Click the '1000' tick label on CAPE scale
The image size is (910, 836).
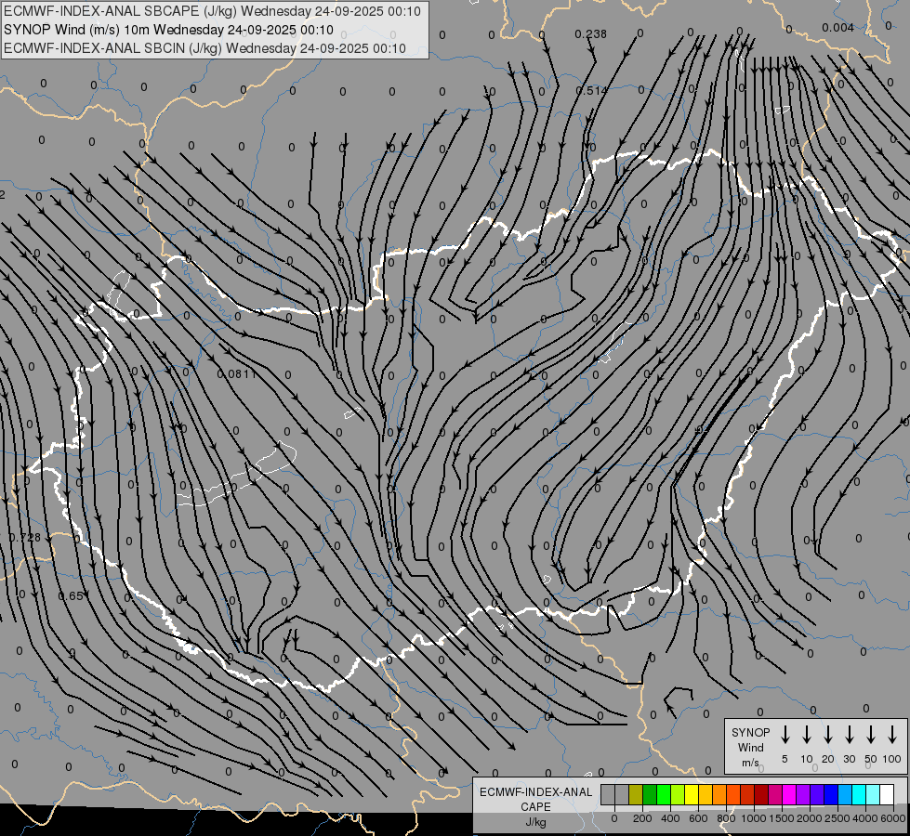(754, 818)
